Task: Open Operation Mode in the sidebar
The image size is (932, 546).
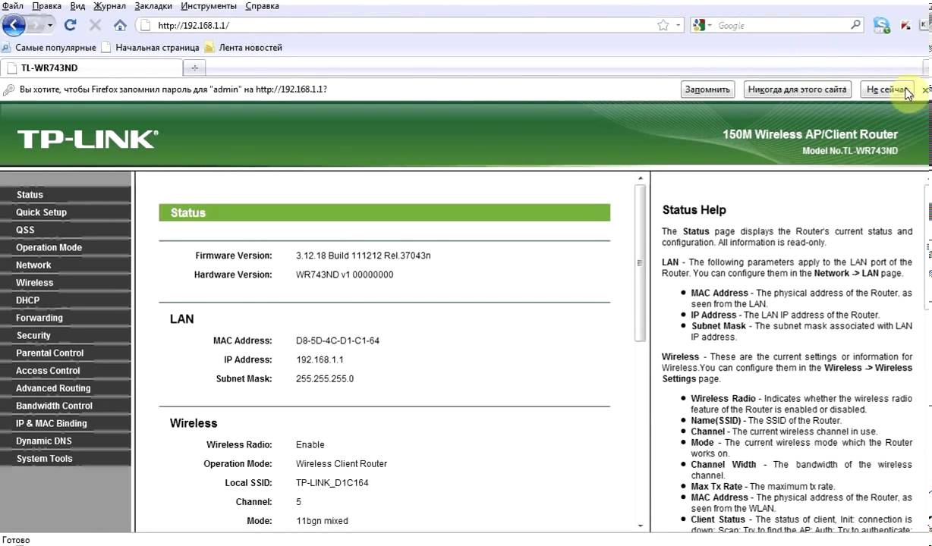Action: pos(65,247)
